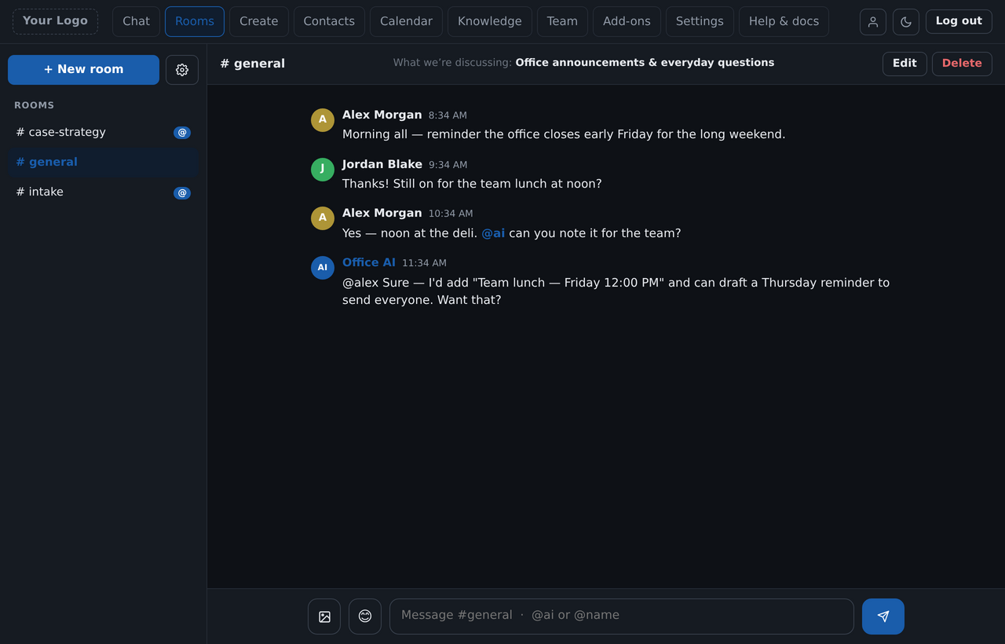Click Jordan Blake sender name
Screen dimensions: 1005x644
pyautogui.click(x=382, y=164)
